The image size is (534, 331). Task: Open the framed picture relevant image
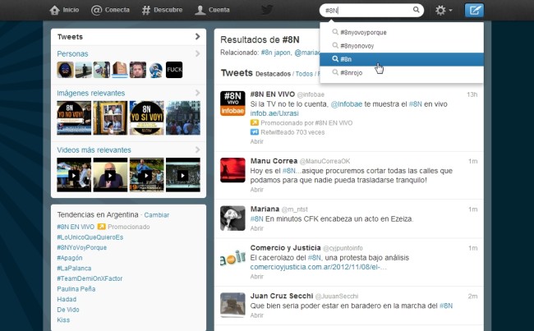(110, 117)
